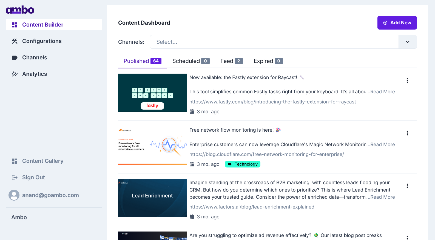Open three-dot menu for Lead Enrichment post
The image size is (435, 240).
(x=407, y=186)
